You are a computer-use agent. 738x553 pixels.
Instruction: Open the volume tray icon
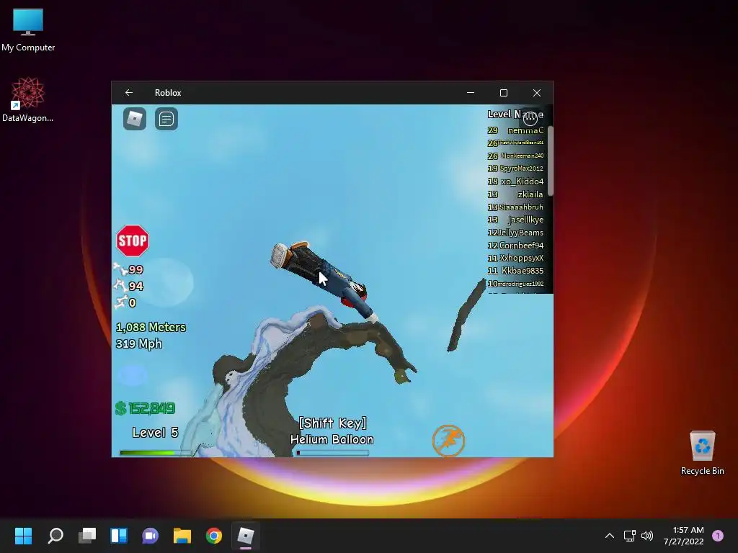click(x=647, y=536)
